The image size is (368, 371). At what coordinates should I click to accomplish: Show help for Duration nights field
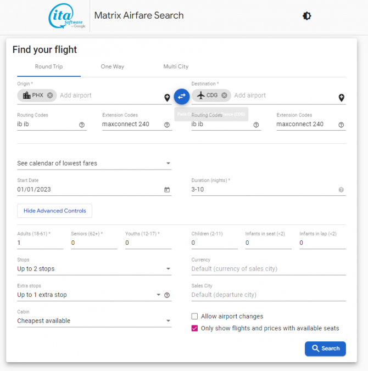341,189
